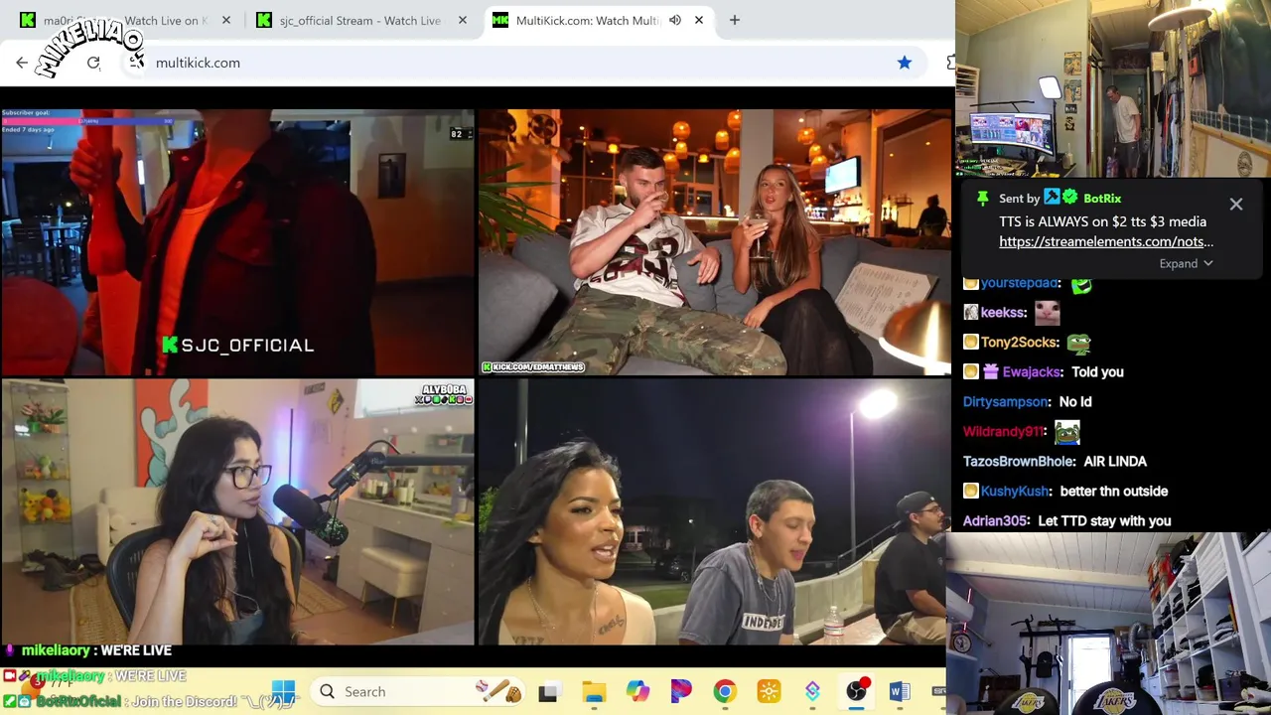Open Google Chrome from the taskbar
The width and height of the screenshot is (1271, 715).
point(725,691)
